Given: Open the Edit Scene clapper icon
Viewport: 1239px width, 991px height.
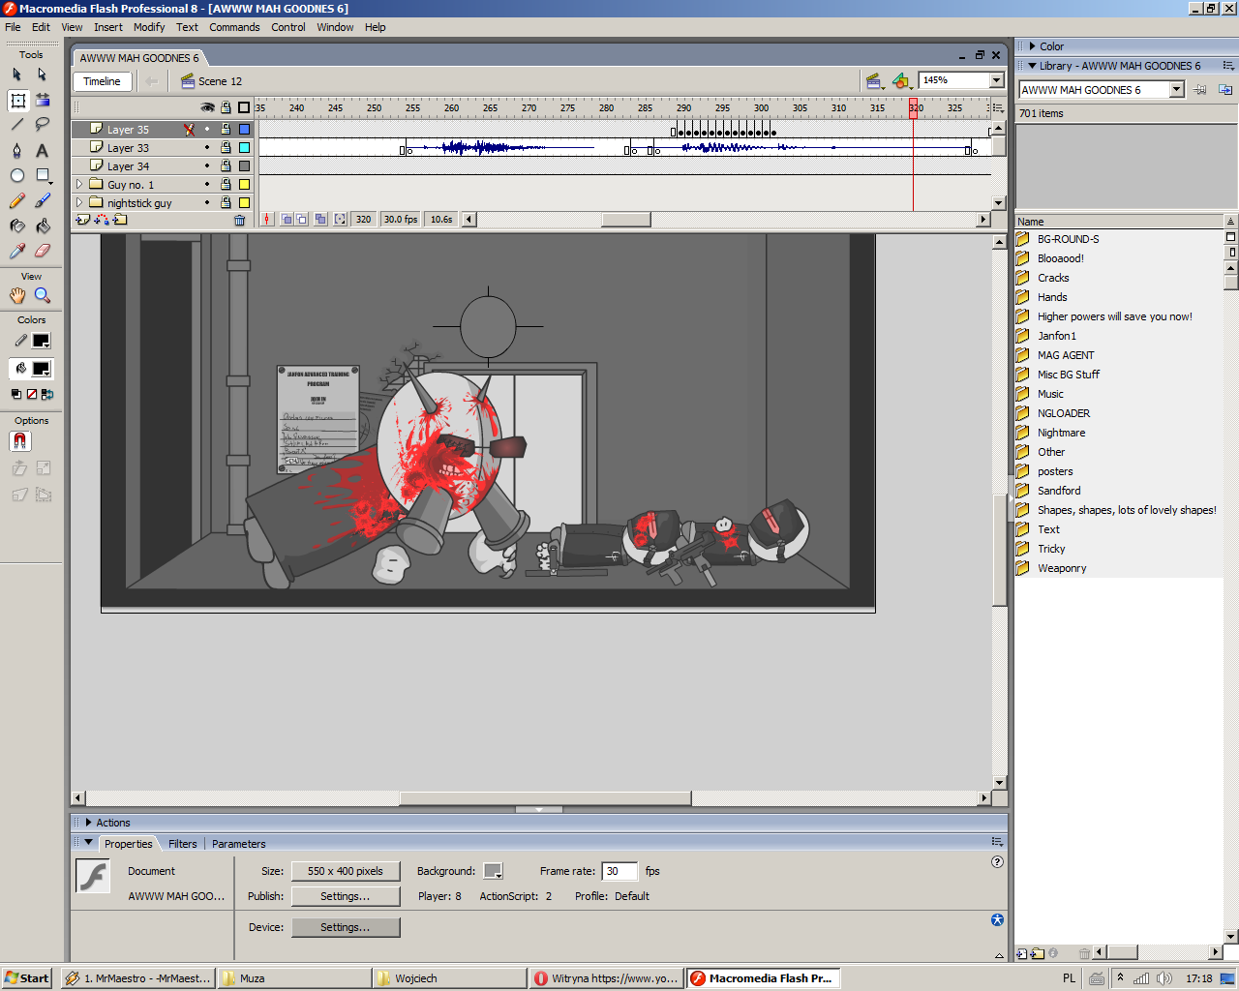Looking at the screenshot, I should coord(875,81).
